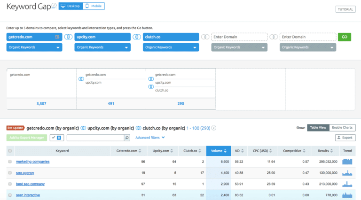Open the best seo company keyword link
Viewport: 361px width, 200px height.
[x=30, y=184]
